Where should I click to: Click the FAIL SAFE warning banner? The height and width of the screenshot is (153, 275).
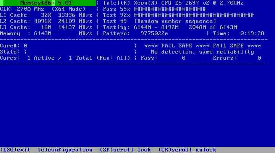(x=202, y=46)
